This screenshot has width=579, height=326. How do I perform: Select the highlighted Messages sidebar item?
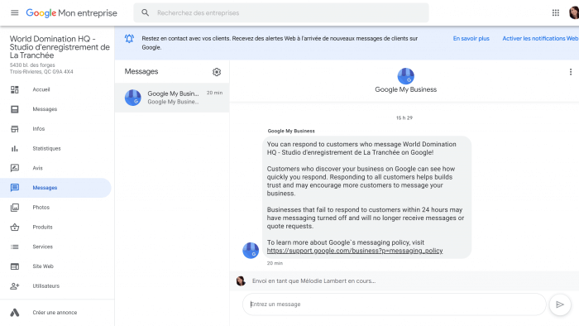click(x=55, y=188)
